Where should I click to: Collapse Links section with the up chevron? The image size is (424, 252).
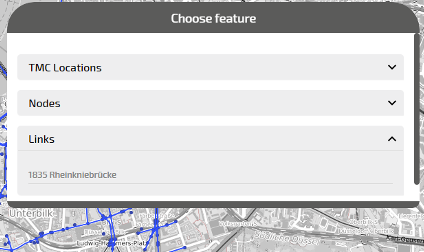pyautogui.click(x=392, y=139)
